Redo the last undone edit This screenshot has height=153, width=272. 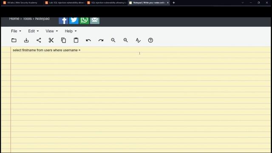101,40
